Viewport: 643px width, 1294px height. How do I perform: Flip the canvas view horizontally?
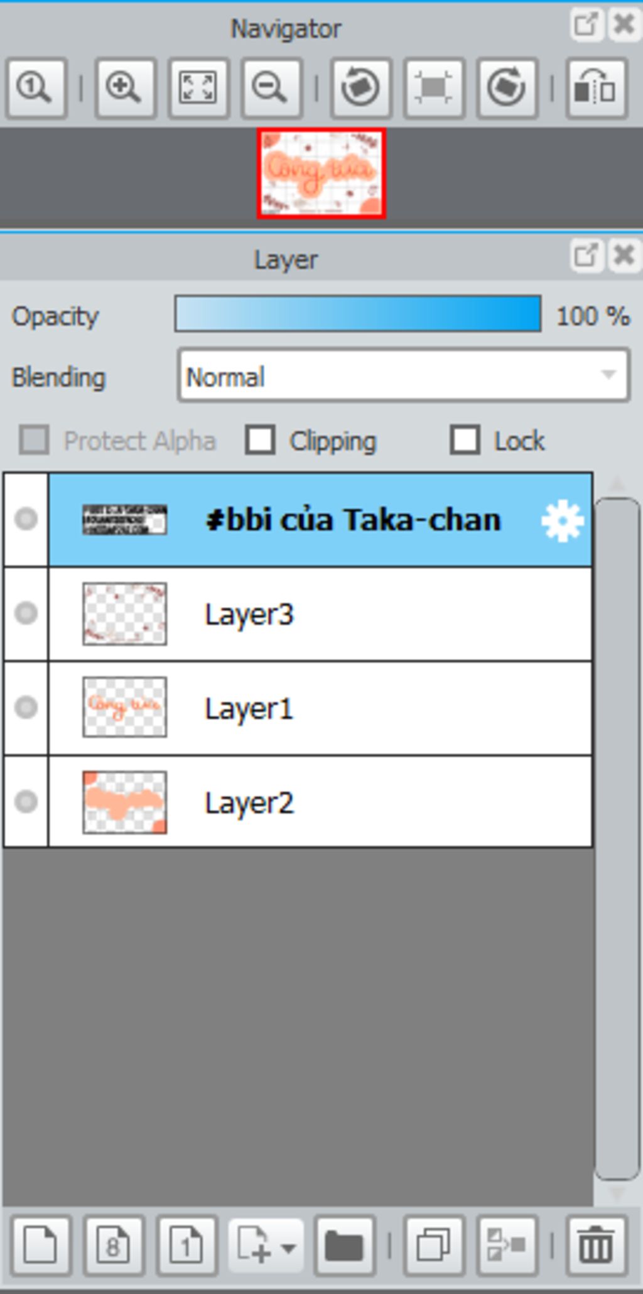point(596,87)
